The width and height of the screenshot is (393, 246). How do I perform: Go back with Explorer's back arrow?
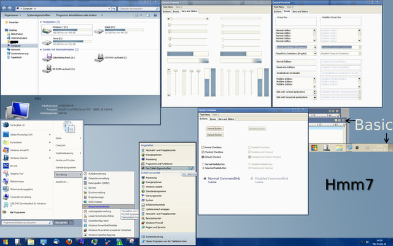pyautogui.click(x=4, y=9)
